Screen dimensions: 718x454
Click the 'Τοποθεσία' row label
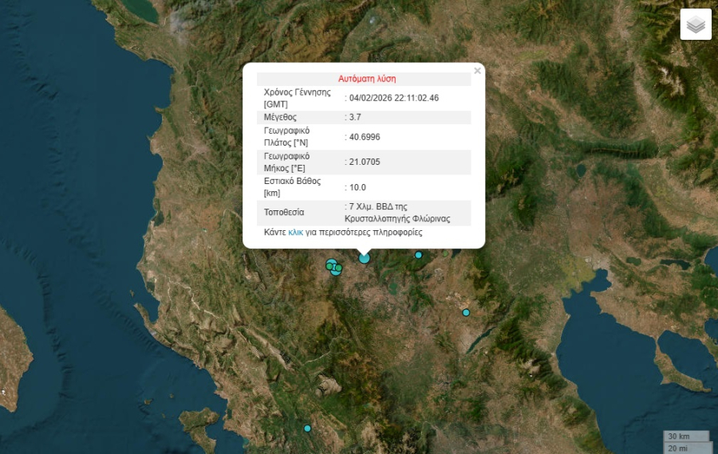[284, 213]
